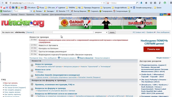Open Последние раздачи link
Viewport: 172px width, 97px height.
pyautogui.click(x=68, y=58)
